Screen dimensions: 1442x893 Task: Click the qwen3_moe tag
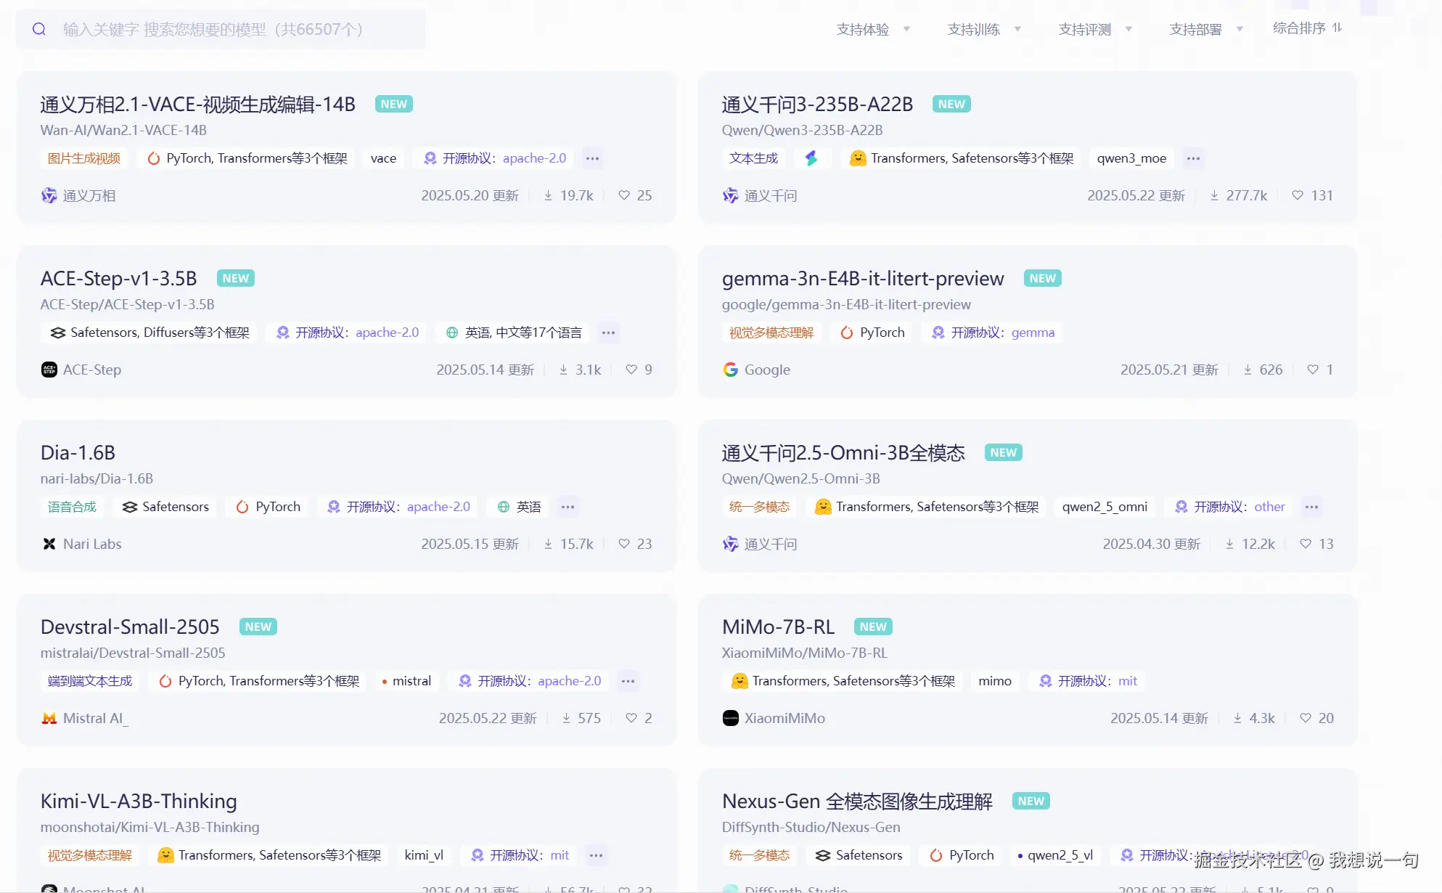(1131, 158)
